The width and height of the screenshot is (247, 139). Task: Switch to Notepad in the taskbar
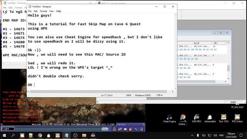click(x=66, y=136)
